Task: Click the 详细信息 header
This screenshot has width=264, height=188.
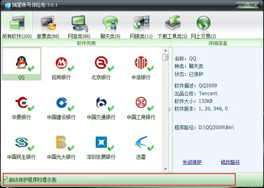Action: [218, 43]
